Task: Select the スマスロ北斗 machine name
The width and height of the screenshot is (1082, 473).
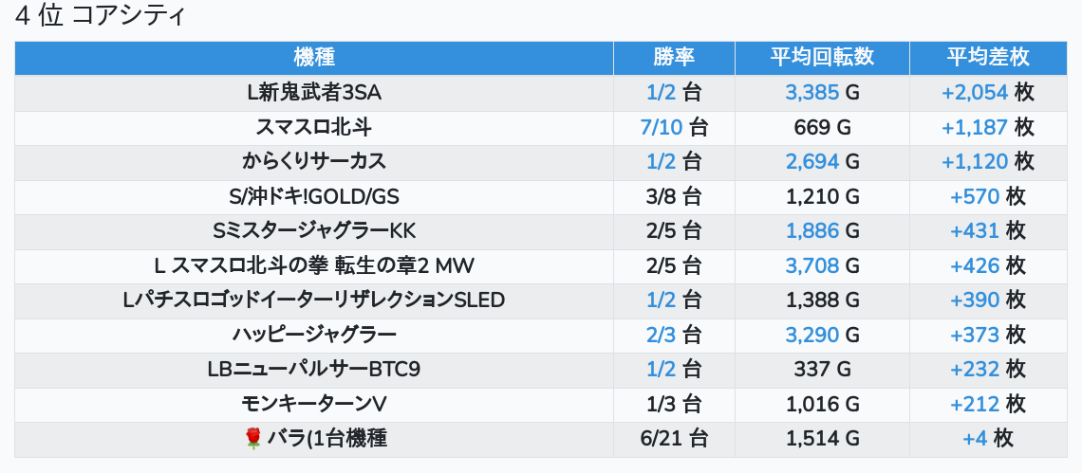Action: pos(313,127)
